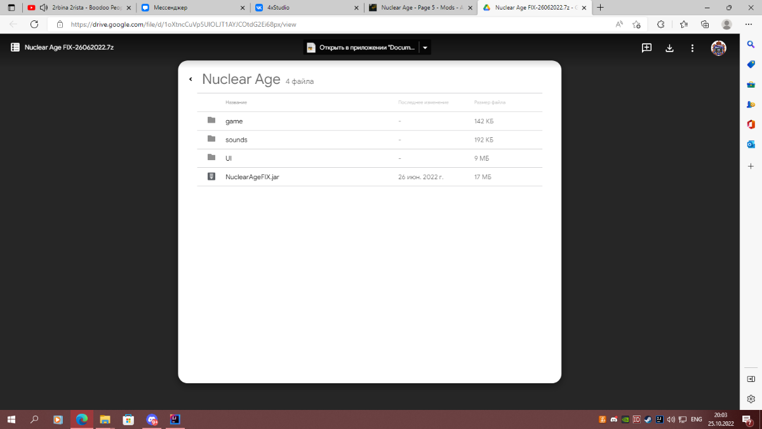The height and width of the screenshot is (429, 762).
Task: Select the NuclearAgeFIX.jar file
Action: point(370,177)
